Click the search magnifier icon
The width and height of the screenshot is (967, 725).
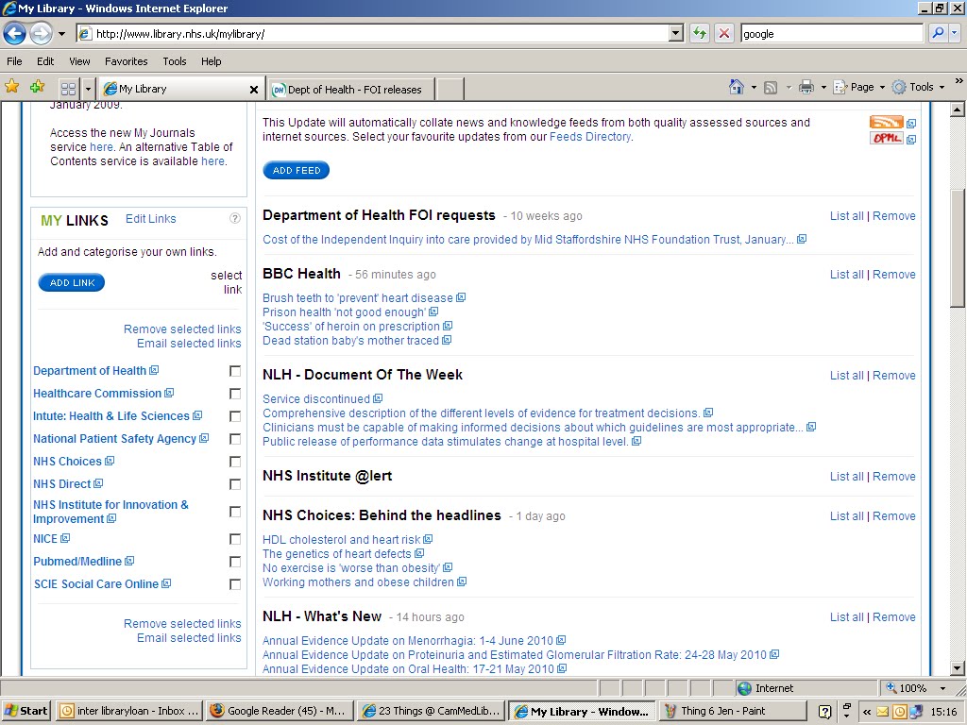(938, 33)
